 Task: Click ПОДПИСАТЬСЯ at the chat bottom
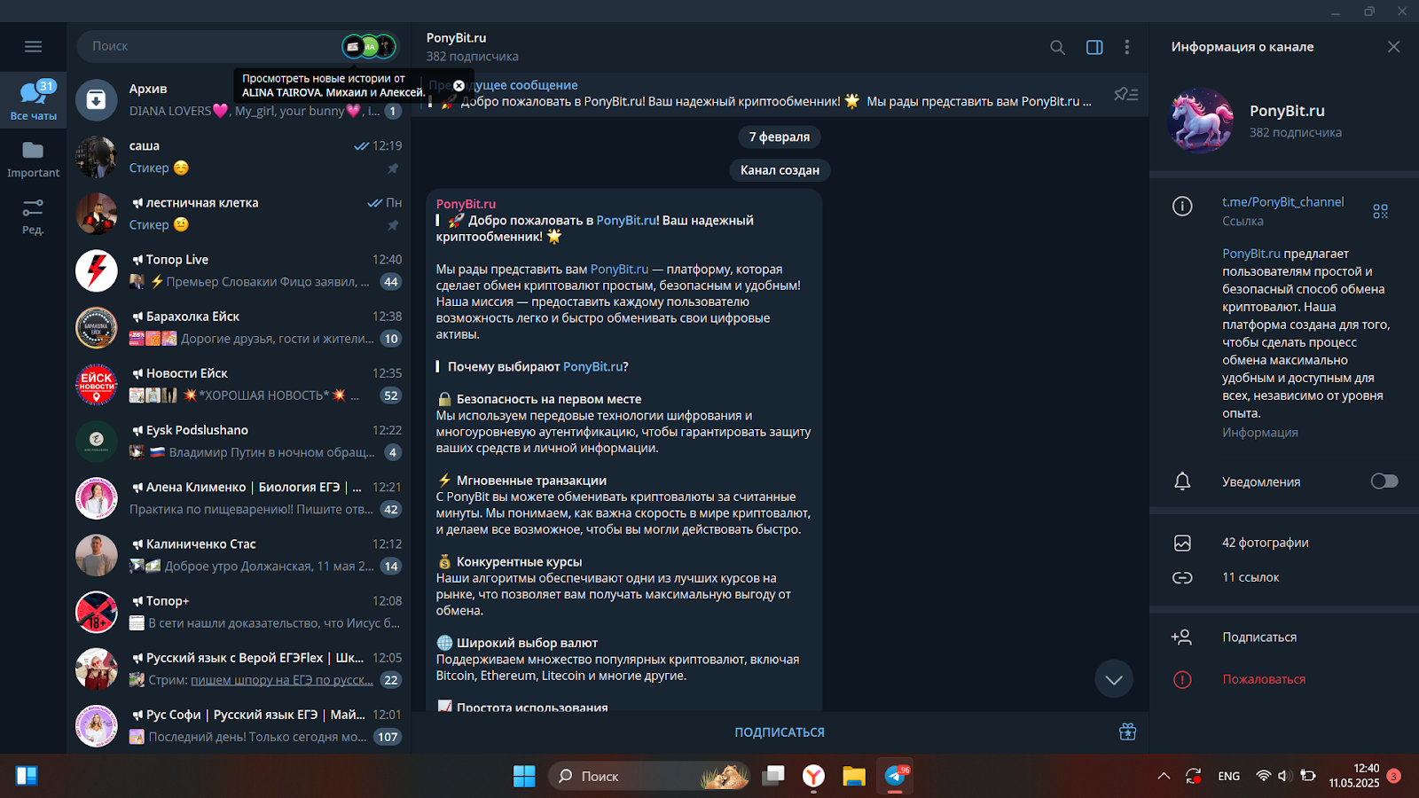(780, 732)
